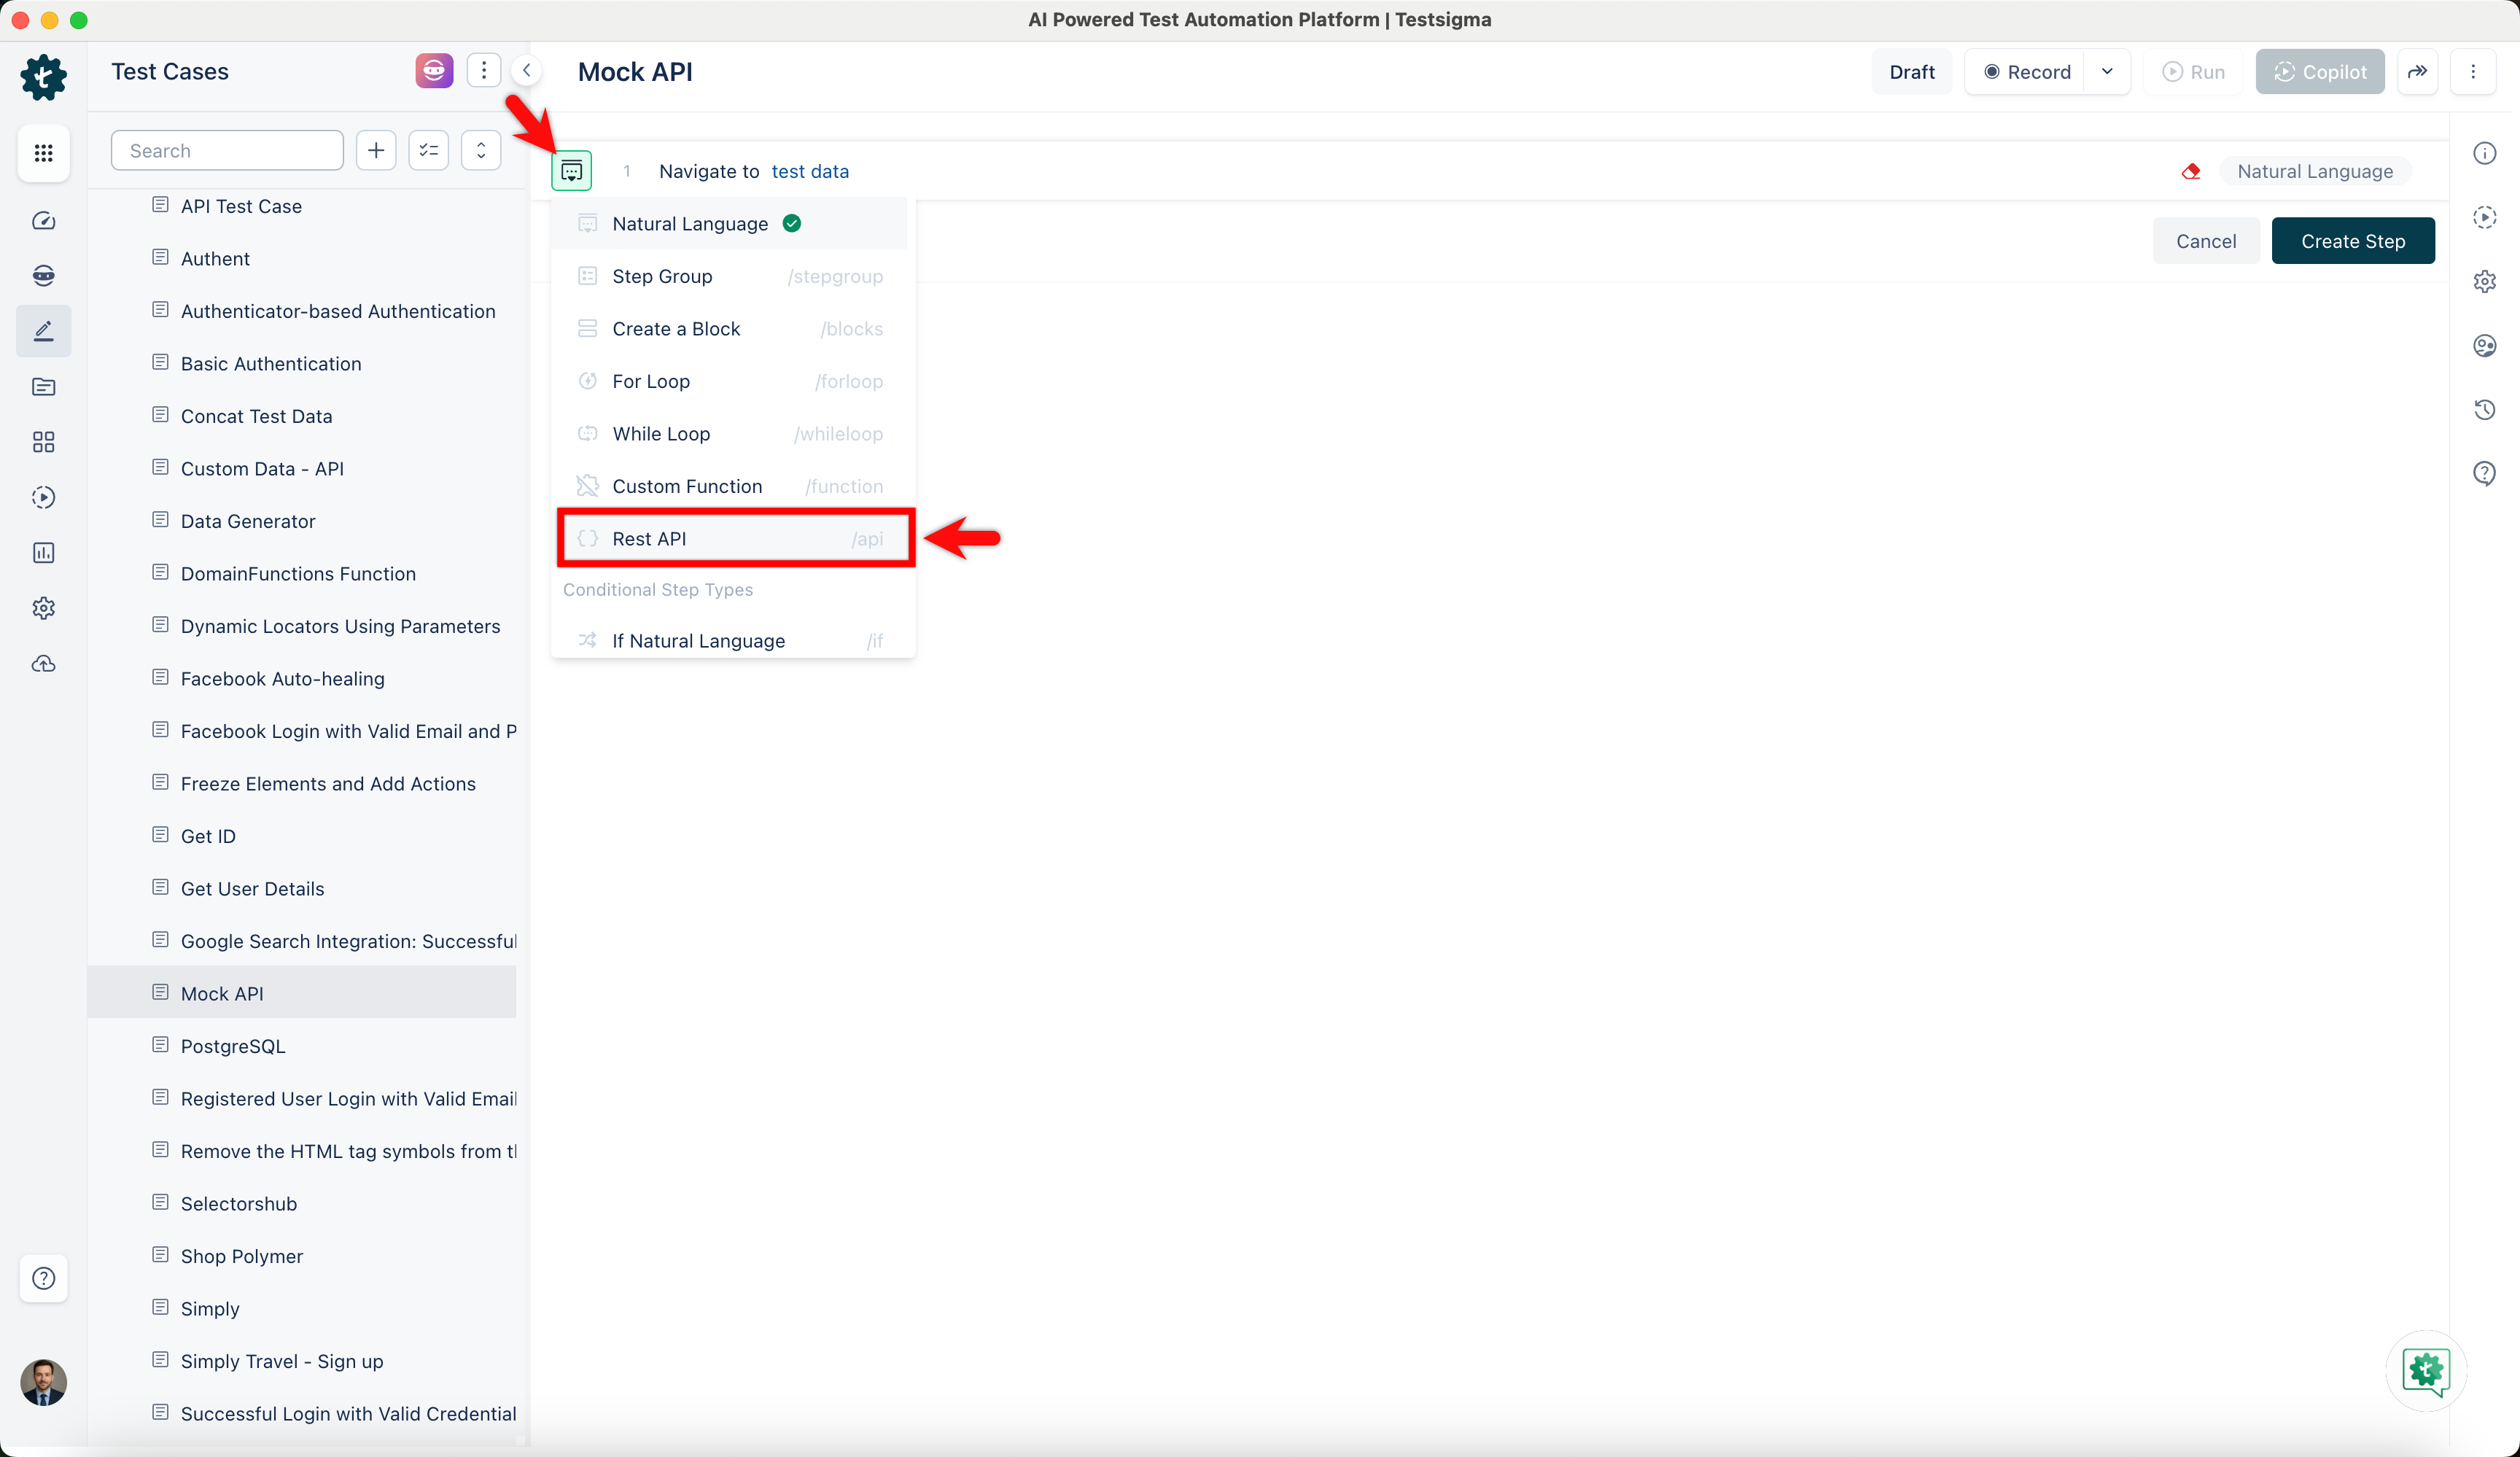Image resolution: width=2520 pixels, height=1457 pixels.
Task: Select Create a Block option
Action: pyautogui.click(x=730, y=329)
